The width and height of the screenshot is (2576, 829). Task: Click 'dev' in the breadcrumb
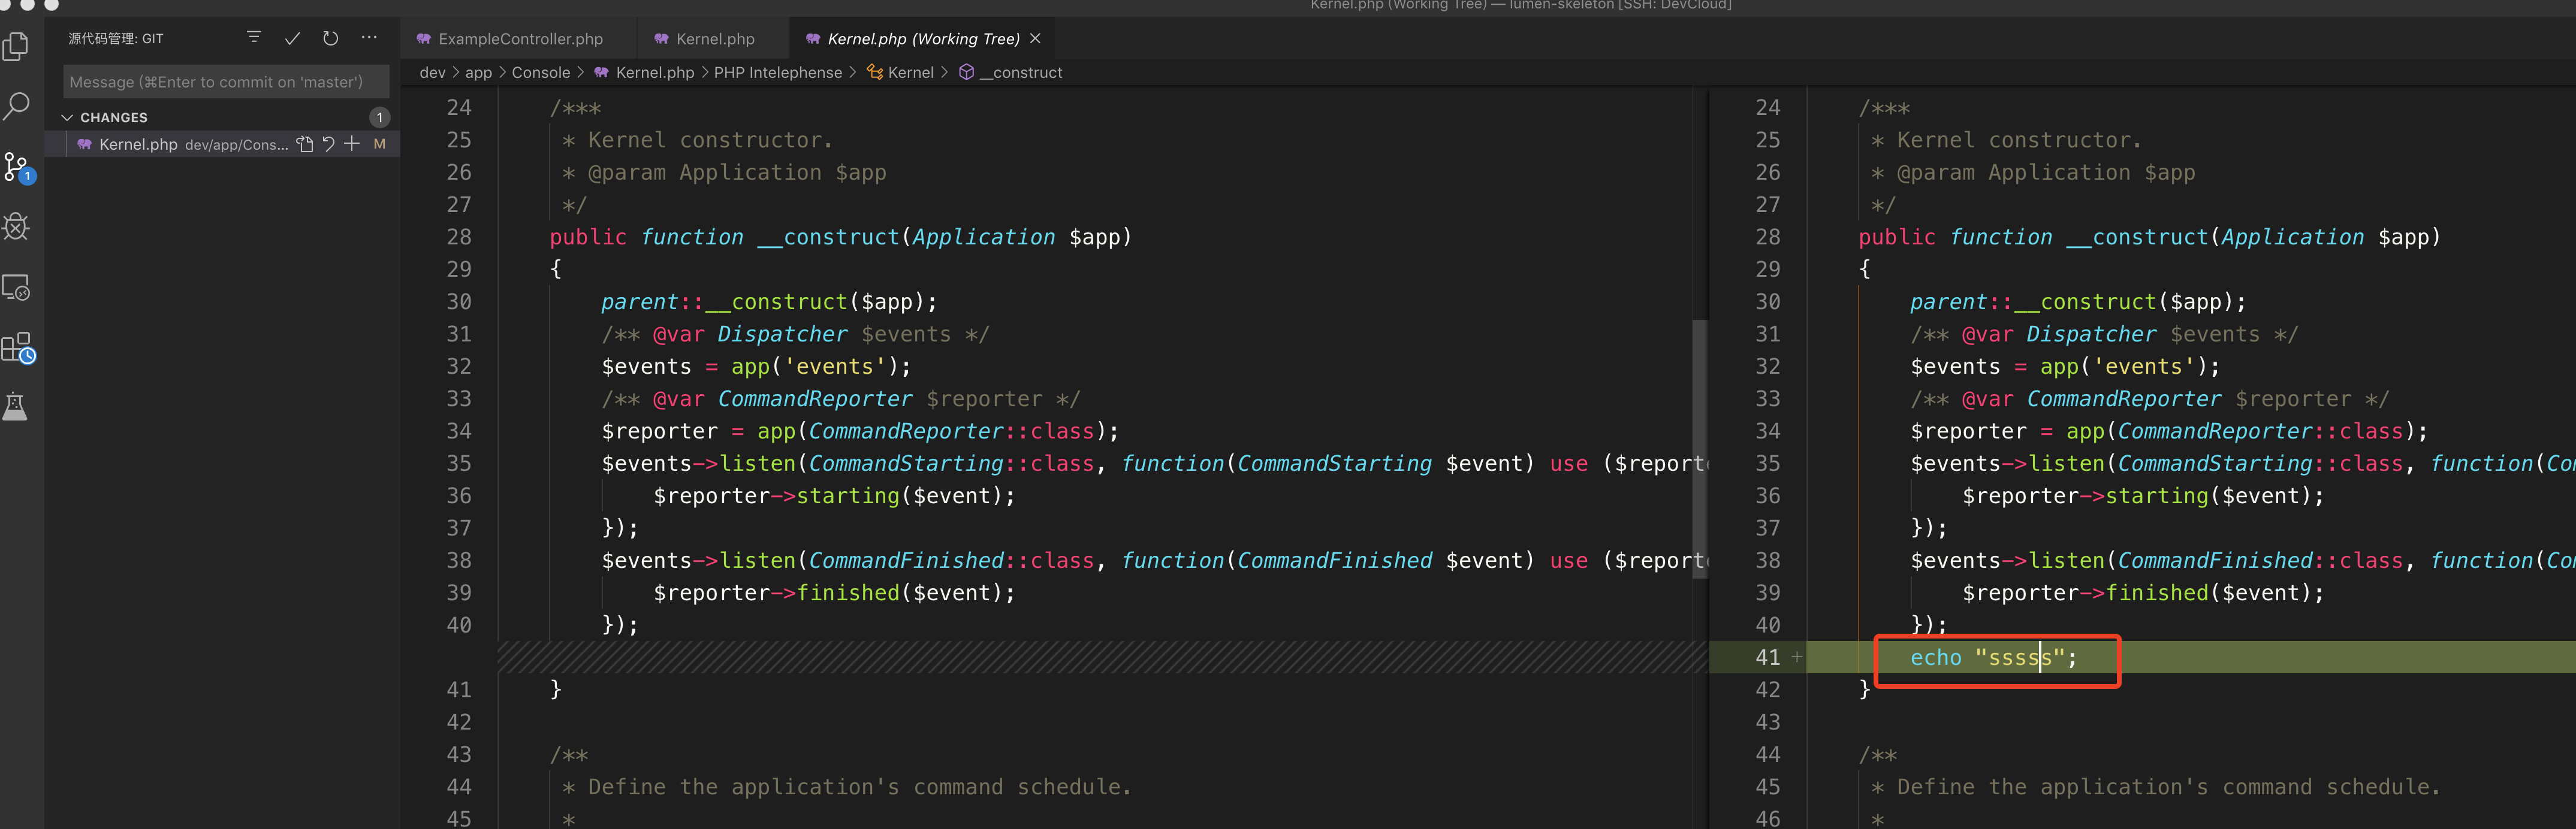[433, 72]
